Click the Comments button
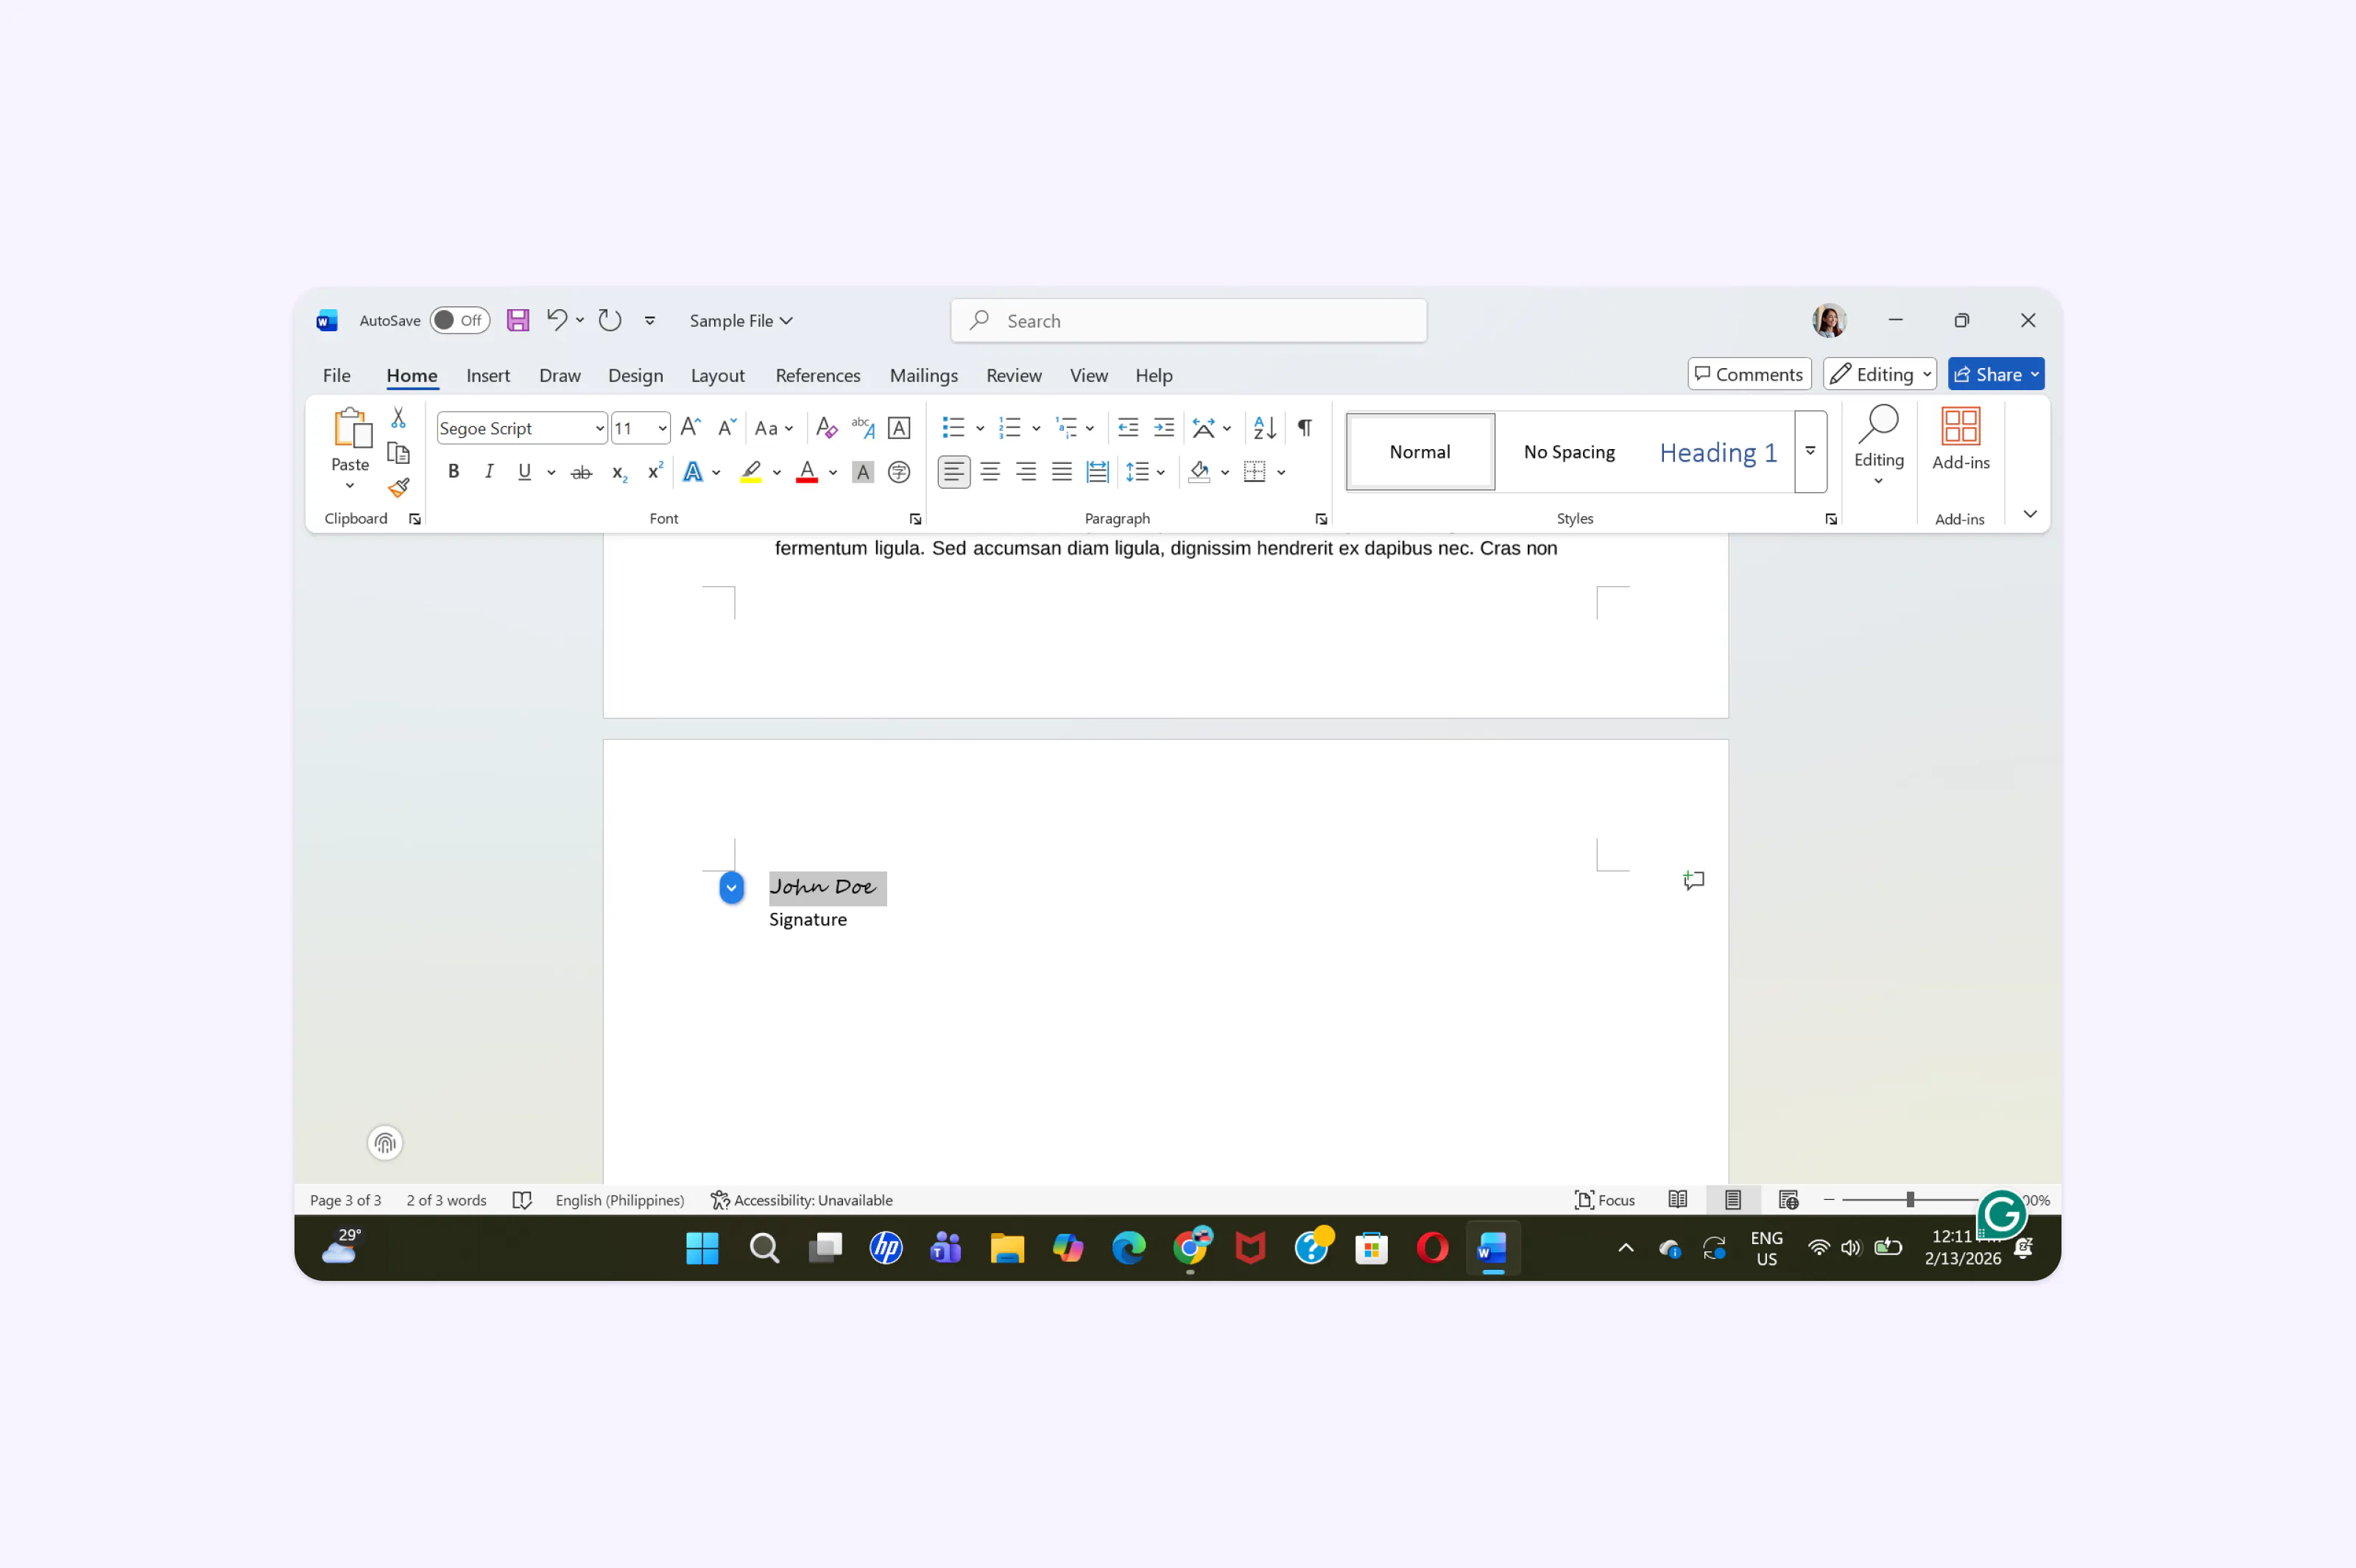This screenshot has width=2356, height=1568. pyautogui.click(x=1749, y=374)
